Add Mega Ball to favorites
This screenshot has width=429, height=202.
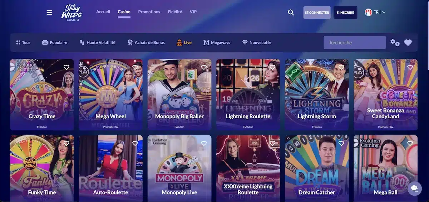410,143
